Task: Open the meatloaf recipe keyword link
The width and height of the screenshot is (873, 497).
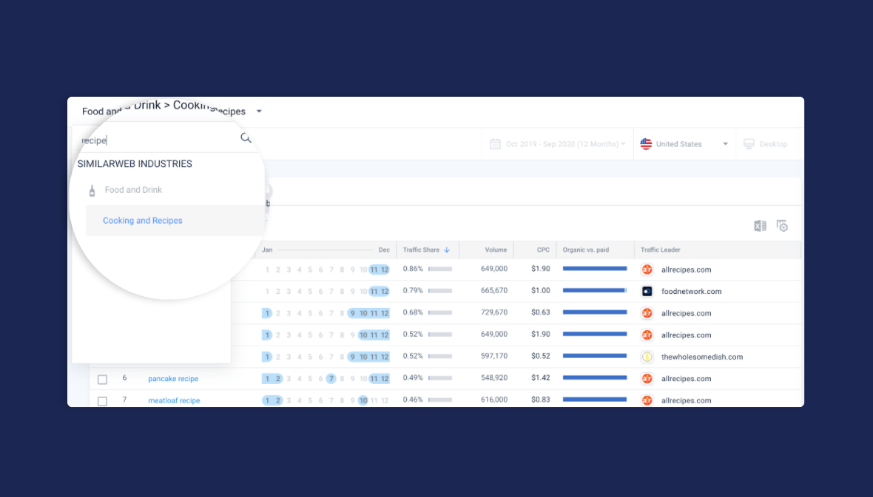Action: [174, 401]
